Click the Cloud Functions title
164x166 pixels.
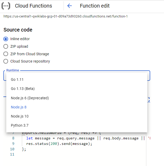(x=34, y=6)
